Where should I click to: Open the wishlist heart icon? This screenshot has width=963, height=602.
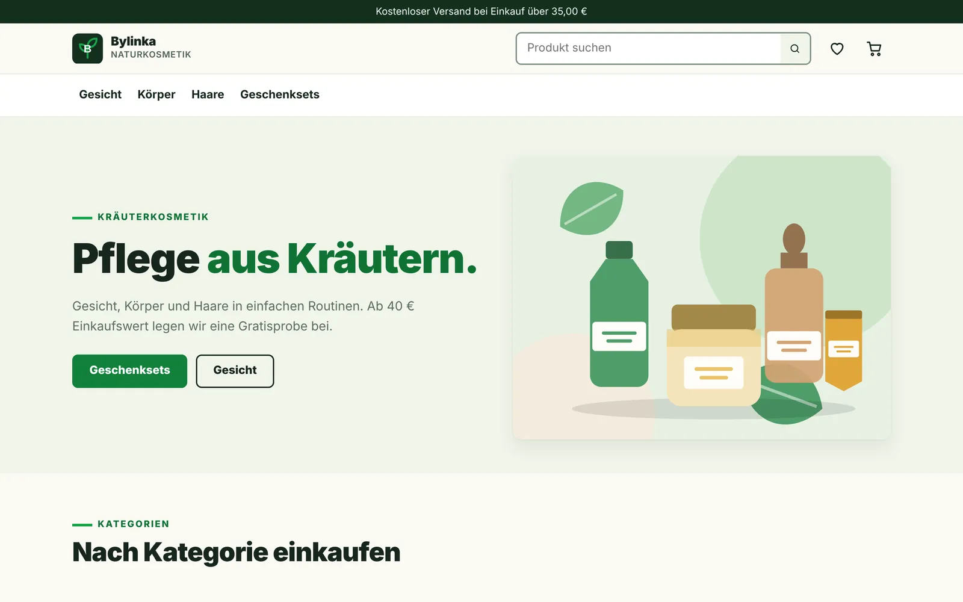(837, 49)
